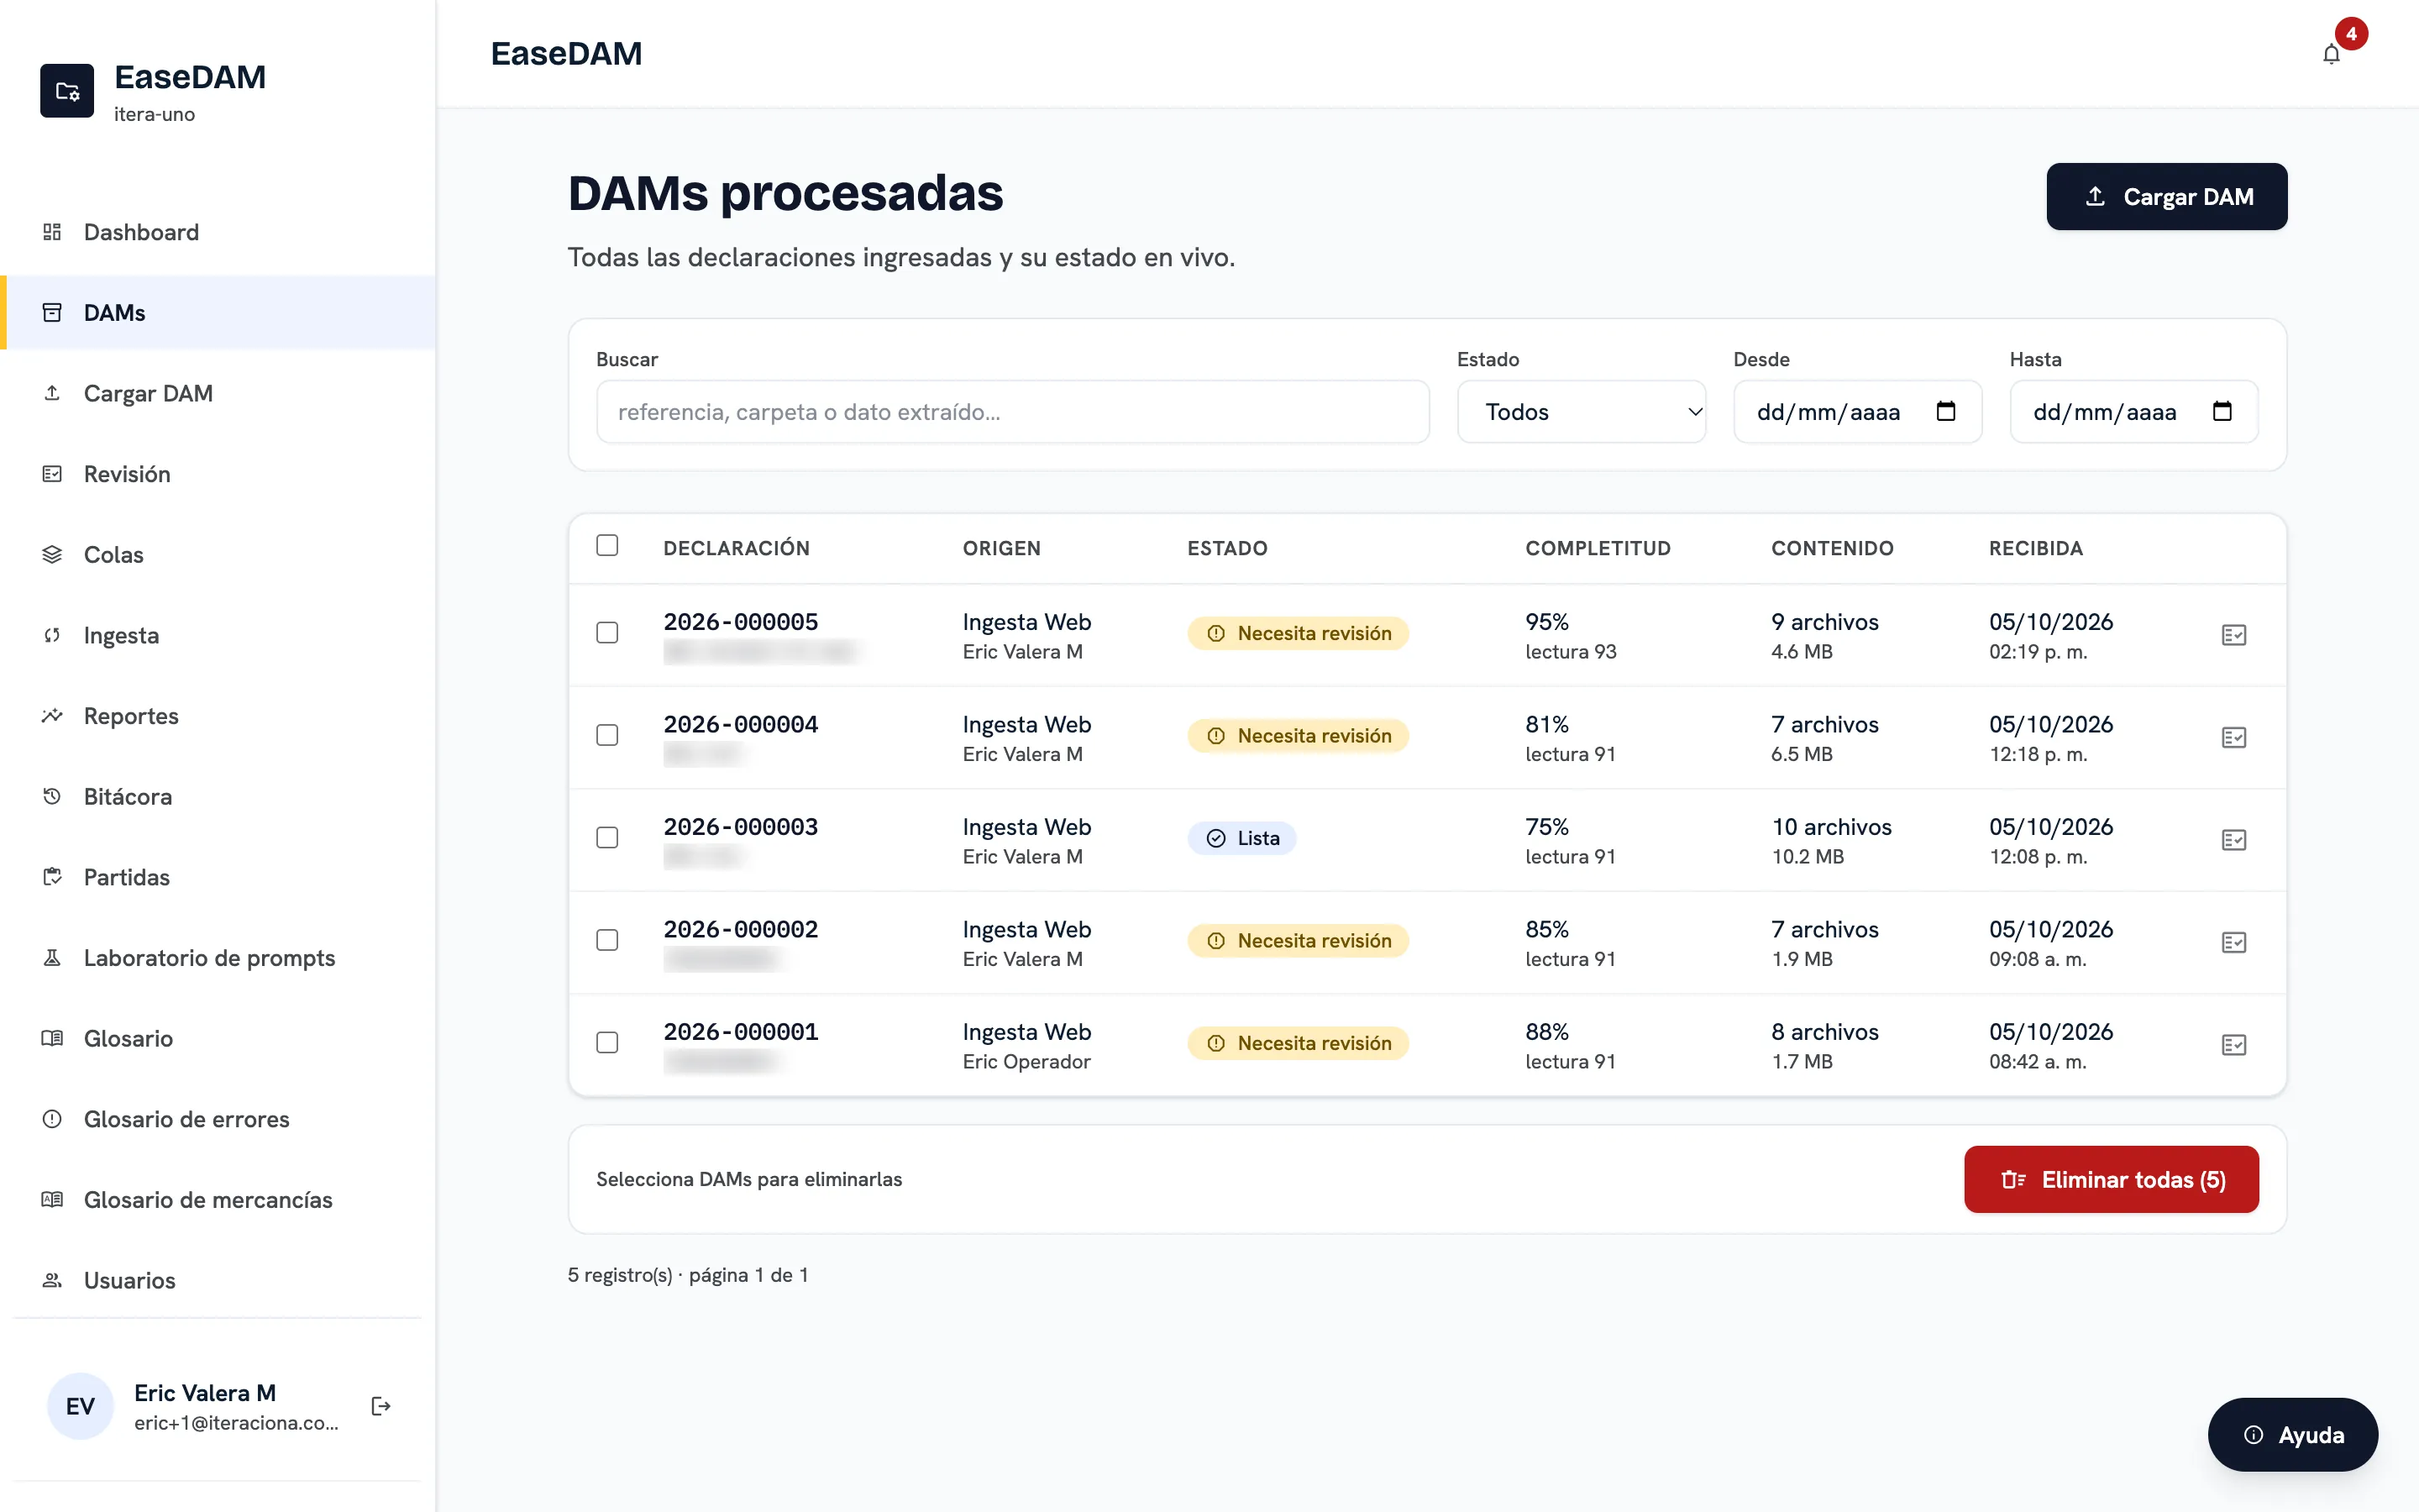2419x1512 pixels.
Task: Click the Dashboard grid icon
Action: 52,232
